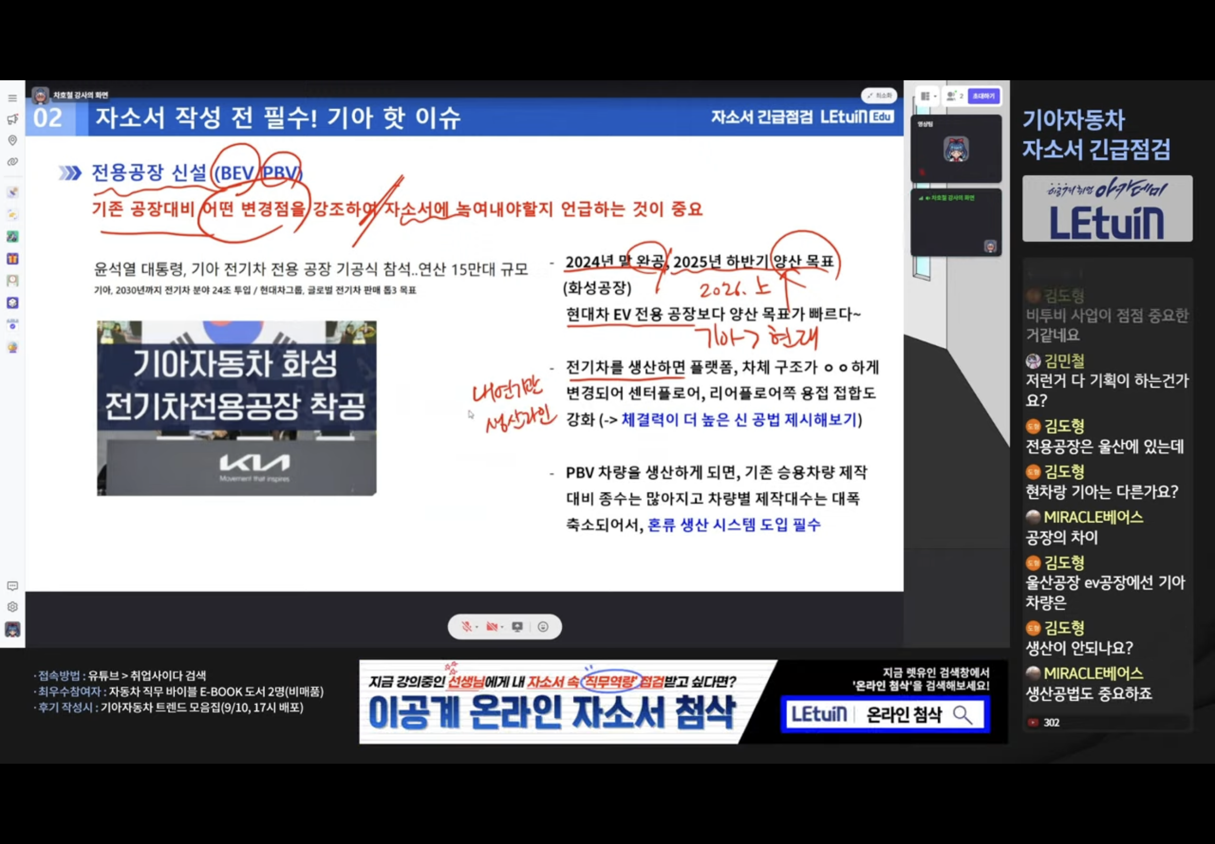Click the layout grid view icon

tap(925, 96)
